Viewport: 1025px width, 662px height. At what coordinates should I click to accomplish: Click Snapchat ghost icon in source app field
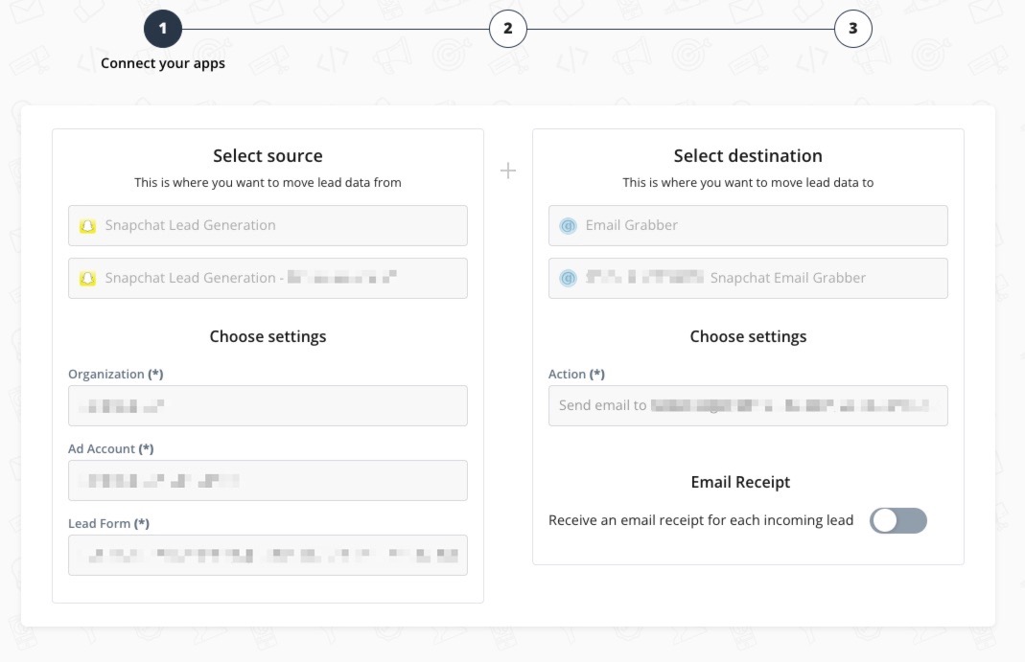[87, 226]
